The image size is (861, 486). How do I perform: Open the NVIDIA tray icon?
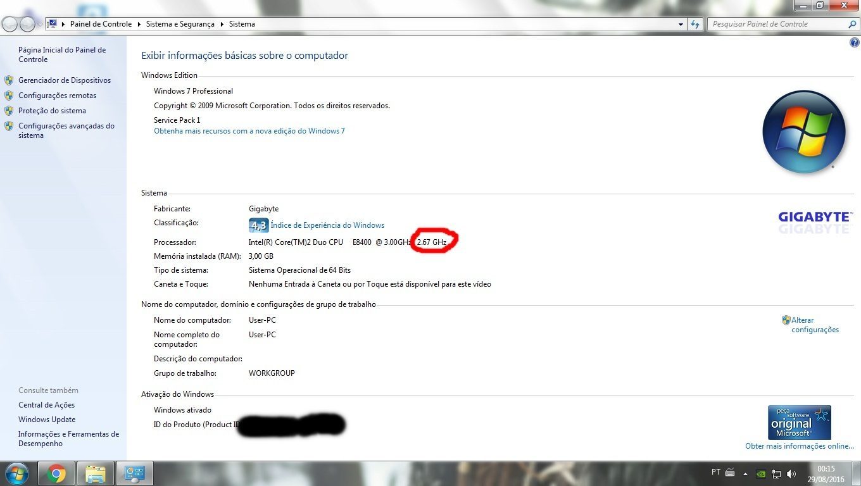(762, 473)
